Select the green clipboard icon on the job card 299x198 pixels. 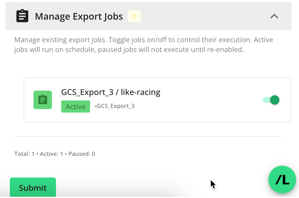(x=42, y=100)
